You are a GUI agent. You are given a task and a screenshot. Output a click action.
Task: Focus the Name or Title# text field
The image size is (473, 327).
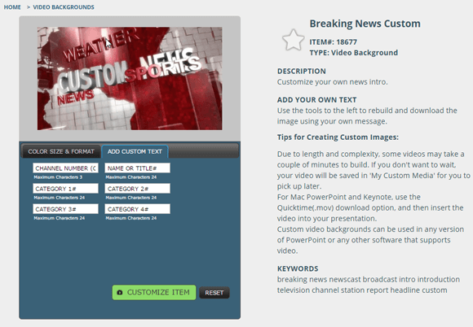coord(137,168)
